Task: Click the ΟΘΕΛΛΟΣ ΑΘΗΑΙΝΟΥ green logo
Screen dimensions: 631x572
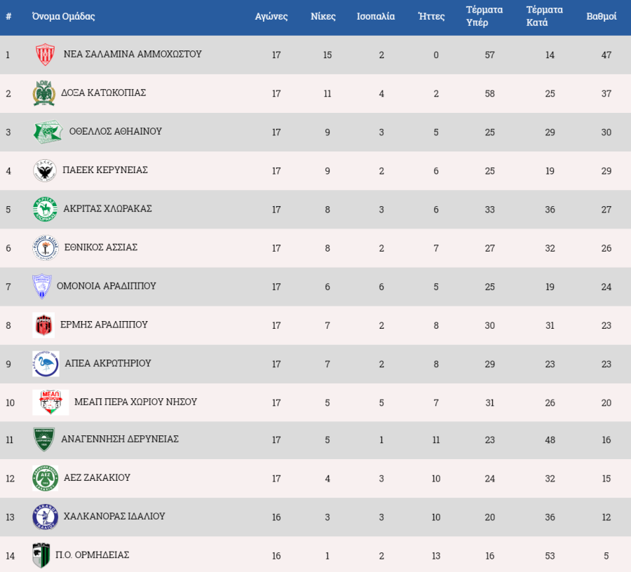Action: 48,132
